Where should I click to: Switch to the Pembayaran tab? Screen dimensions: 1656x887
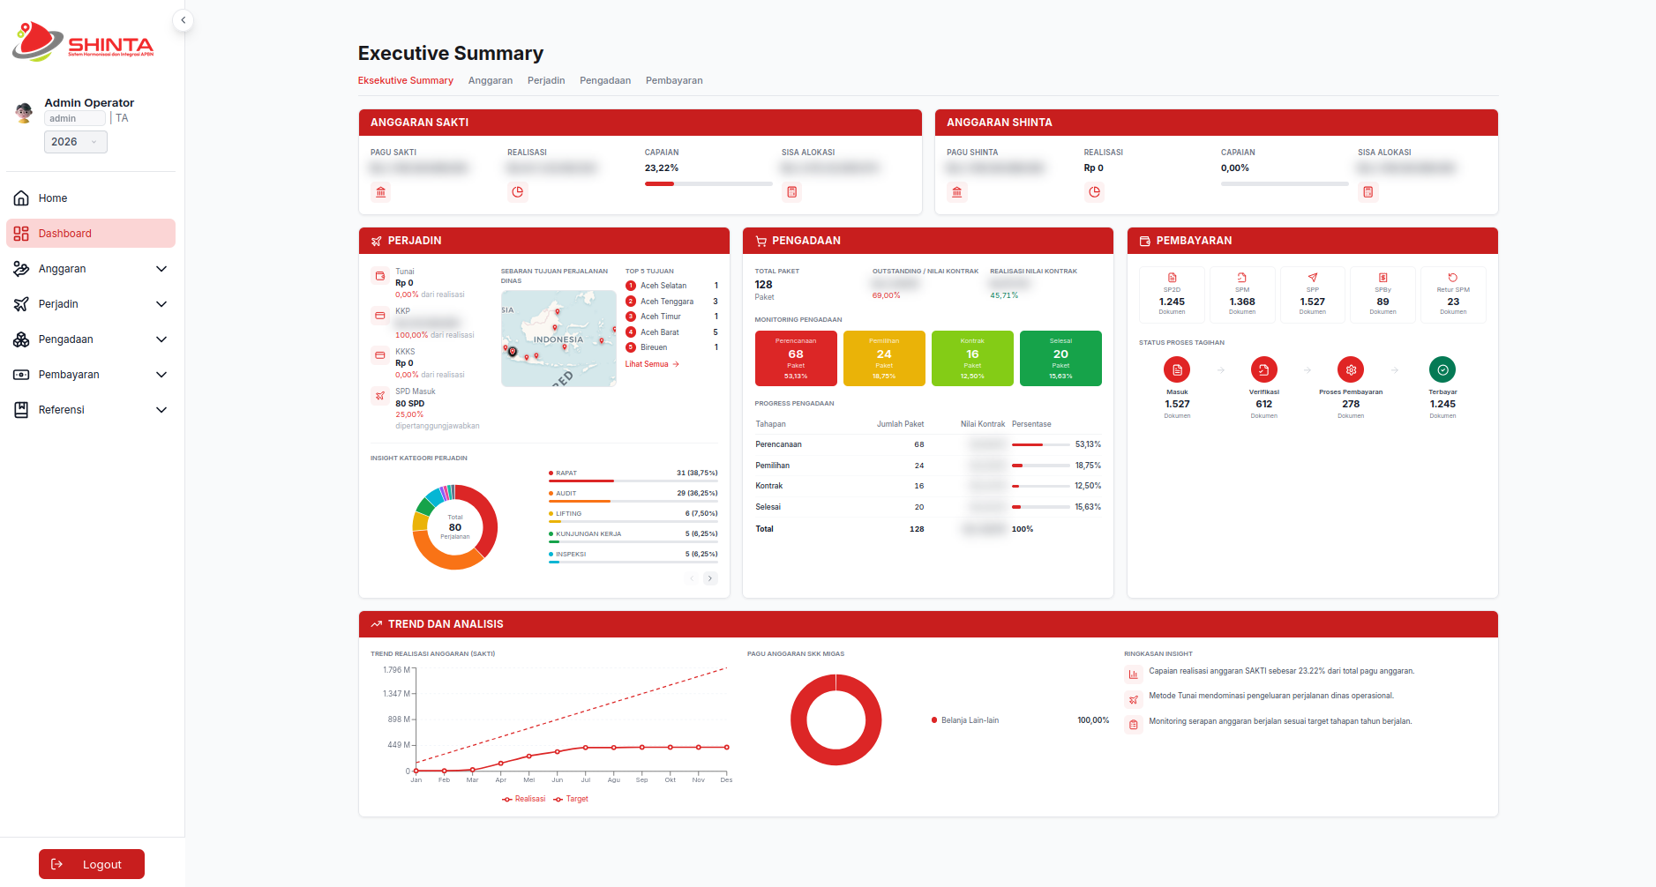674,80
